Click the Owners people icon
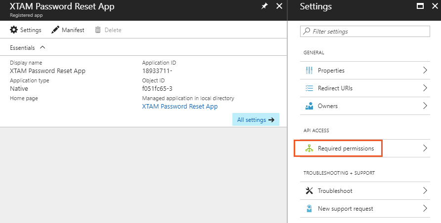Screen dimensions: 441x223 pos(309,106)
